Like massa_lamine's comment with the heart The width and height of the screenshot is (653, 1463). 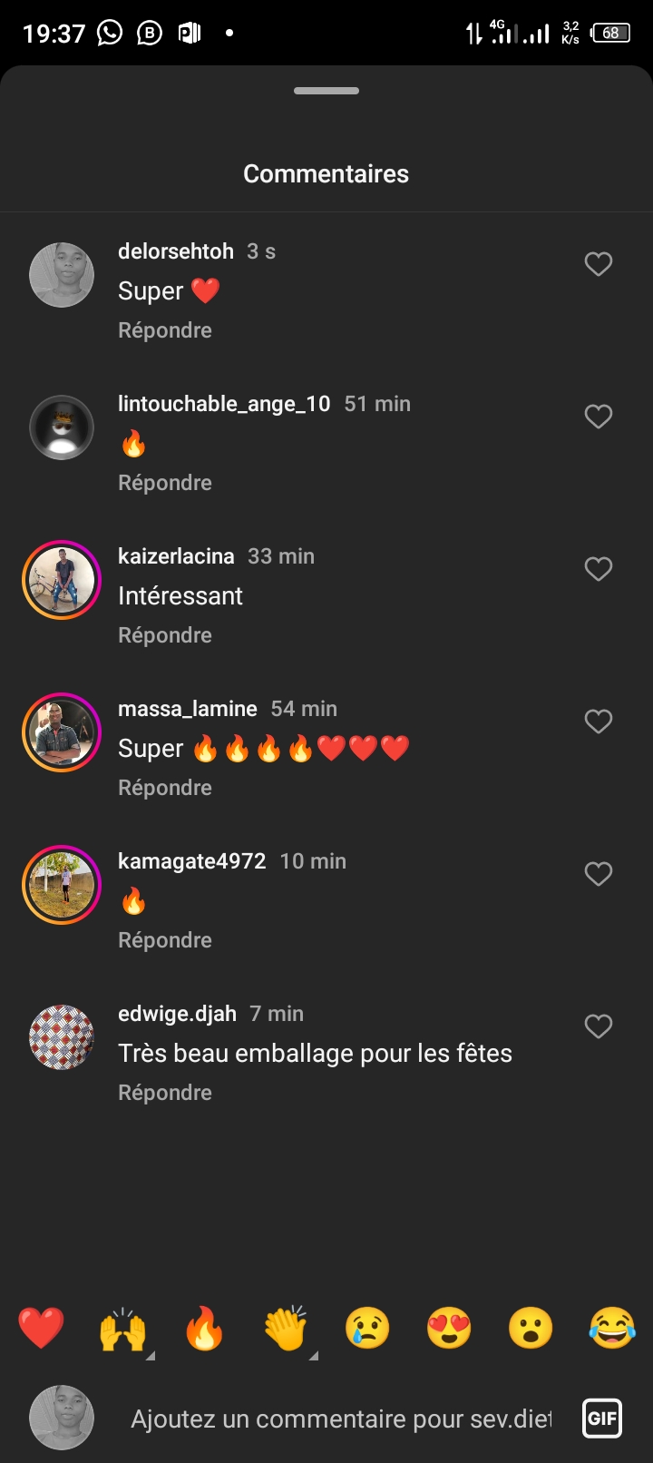tap(599, 722)
